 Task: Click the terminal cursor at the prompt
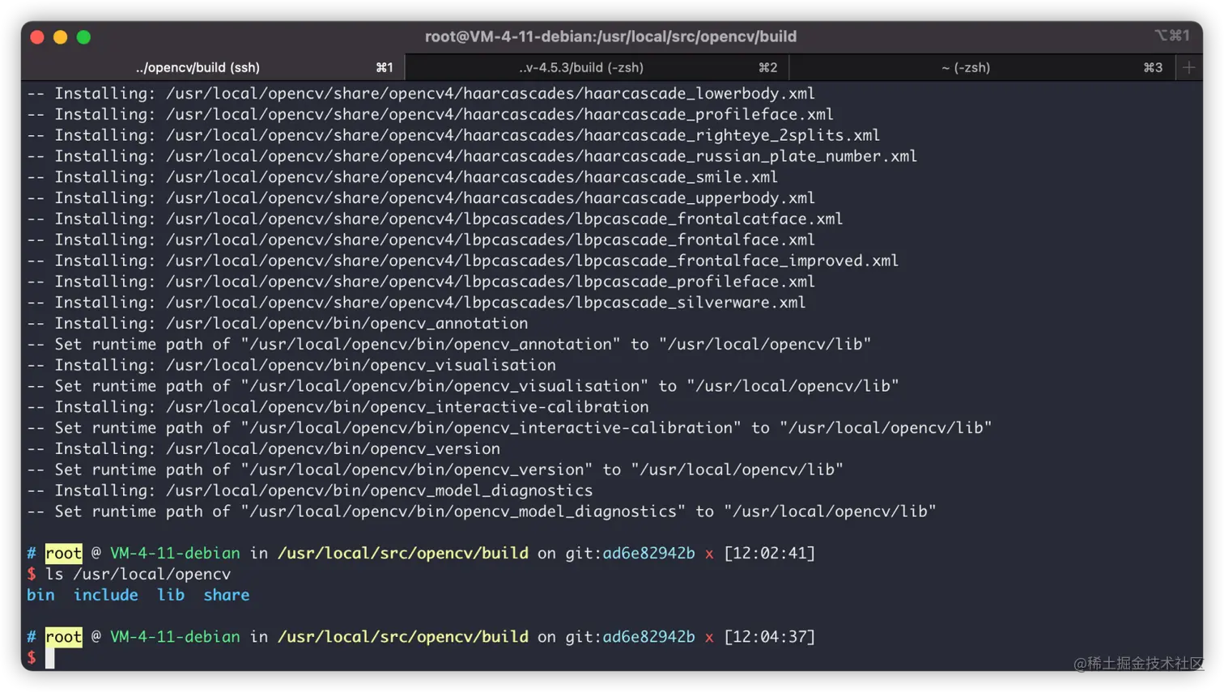(x=50, y=658)
